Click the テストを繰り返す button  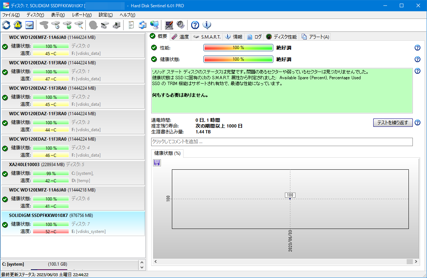(x=393, y=122)
